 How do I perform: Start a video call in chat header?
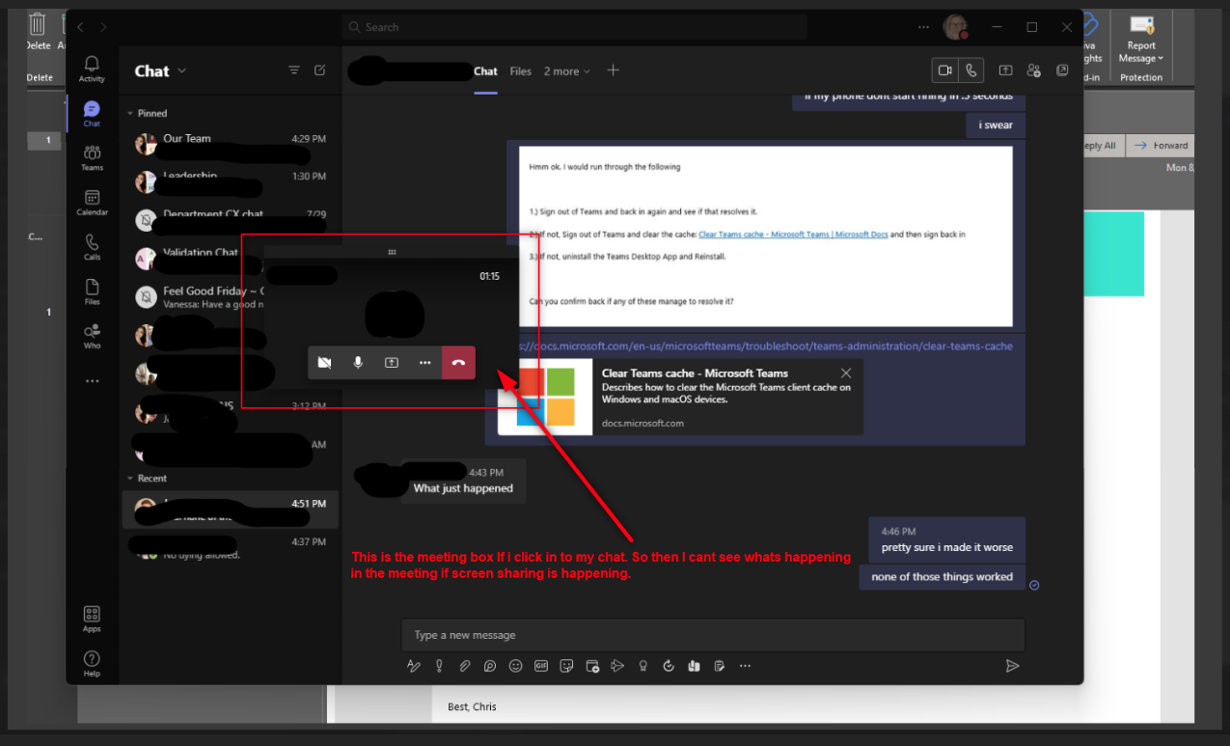coord(945,70)
